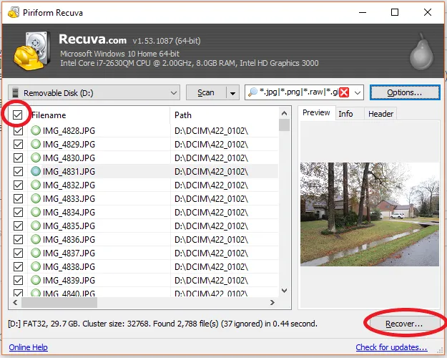The height and width of the screenshot is (358, 447).
Task: Expand the file filter dropdown chevron
Action: click(358, 93)
